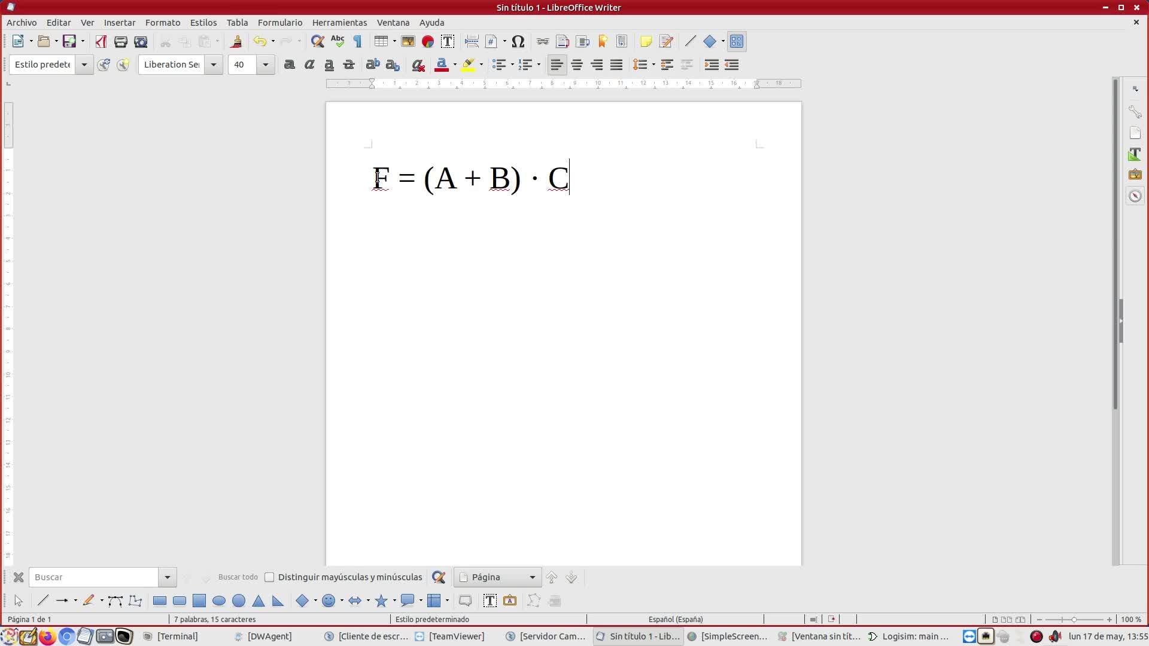The width and height of the screenshot is (1149, 646).
Task: Insert special character Omega icon
Action: tap(518, 41)
